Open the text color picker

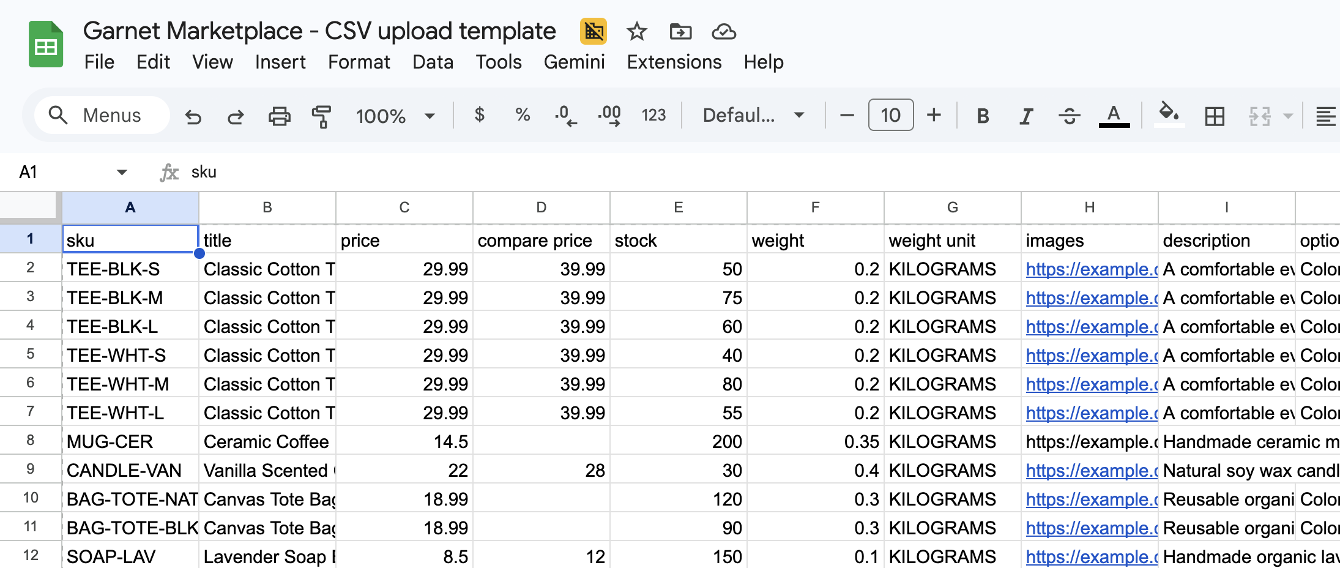coord(1114,115)
